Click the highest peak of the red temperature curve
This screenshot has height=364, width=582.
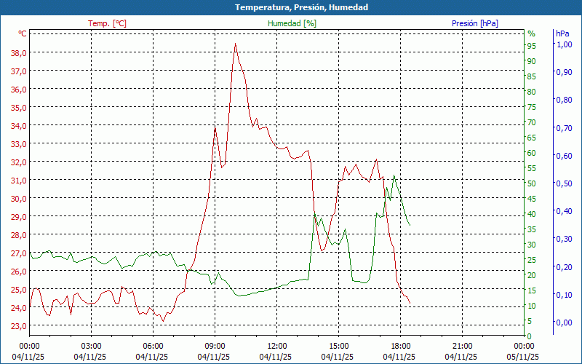click(235, 44)
